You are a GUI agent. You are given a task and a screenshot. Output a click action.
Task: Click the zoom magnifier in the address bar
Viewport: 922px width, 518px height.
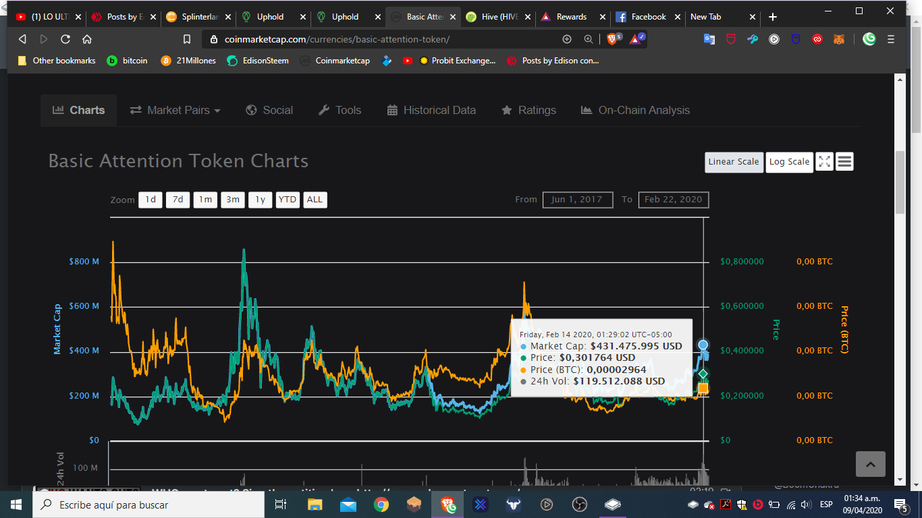click(588, 39)
